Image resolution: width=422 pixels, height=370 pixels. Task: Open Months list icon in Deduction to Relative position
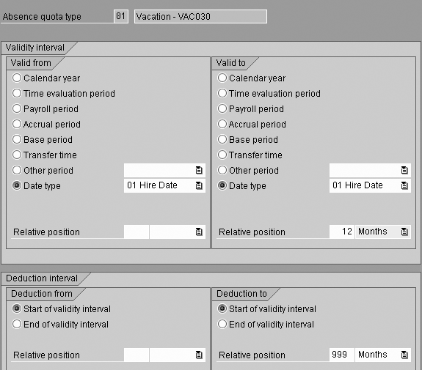(x=404, y=355)
